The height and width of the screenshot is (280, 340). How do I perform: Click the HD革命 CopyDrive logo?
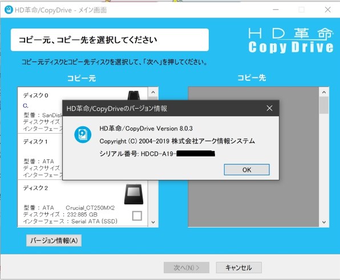point(291,40)
